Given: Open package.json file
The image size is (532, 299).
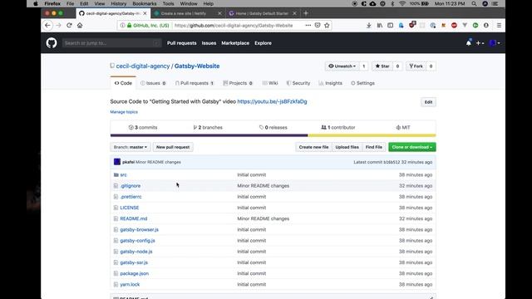Looking at the screenshot, I should point(135,273).
